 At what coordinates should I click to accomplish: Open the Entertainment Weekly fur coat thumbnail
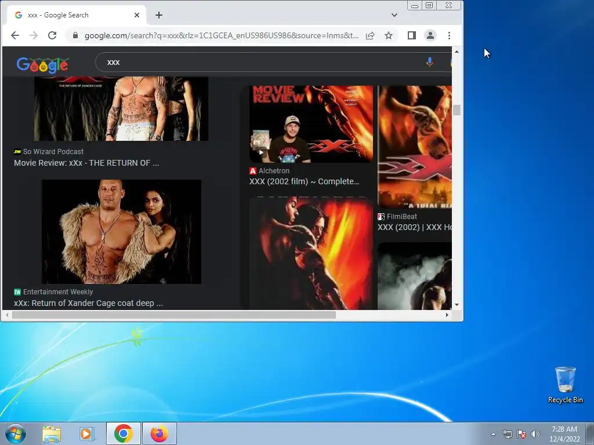point(121,232)
